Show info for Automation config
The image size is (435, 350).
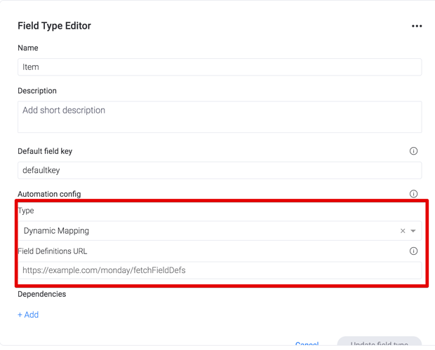413,194
